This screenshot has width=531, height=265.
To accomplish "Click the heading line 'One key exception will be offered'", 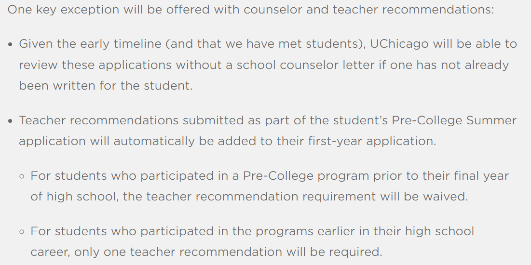I will point(251,10).
